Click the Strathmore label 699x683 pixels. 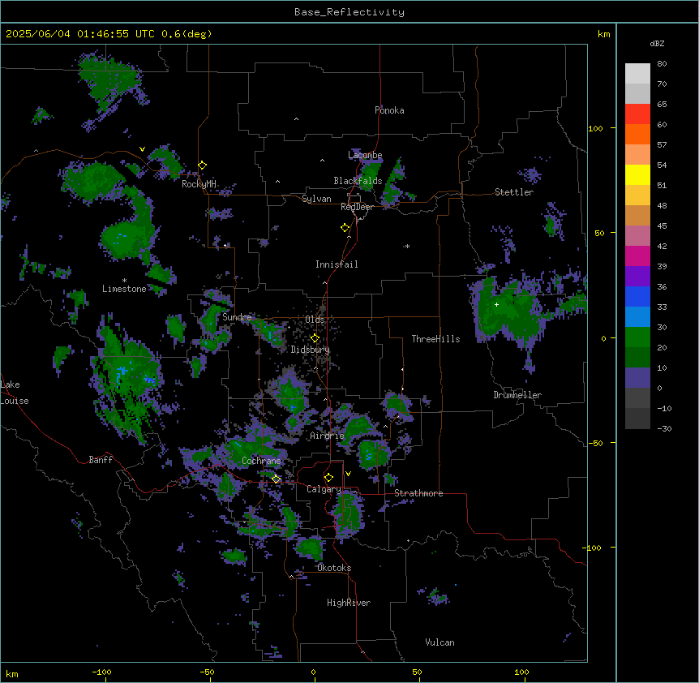(x=418, y=493)
